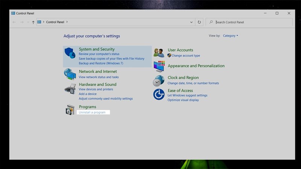Click the forward navigation arrow

pos(22,22)
